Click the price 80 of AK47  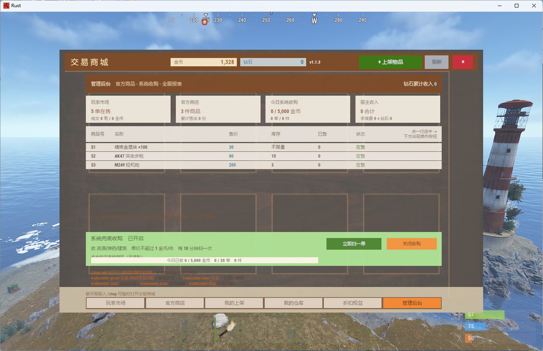pyautogui.click(x=231, y=156)
